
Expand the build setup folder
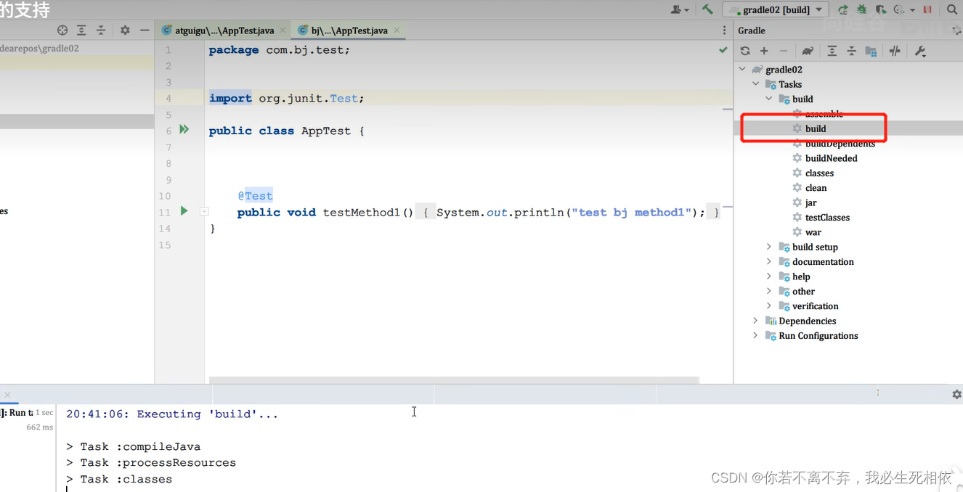click(769, 247)
